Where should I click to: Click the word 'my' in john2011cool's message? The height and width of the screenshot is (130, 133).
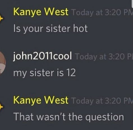click(20, 73)
